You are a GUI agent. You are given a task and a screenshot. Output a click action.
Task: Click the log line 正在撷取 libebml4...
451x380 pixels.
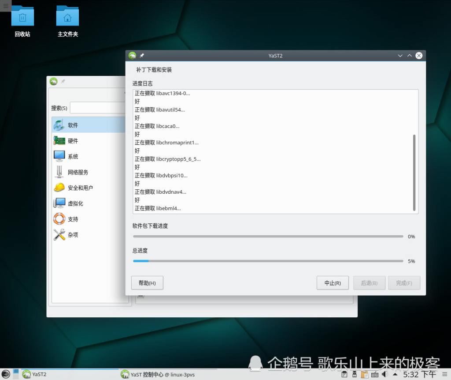point(158,208)
